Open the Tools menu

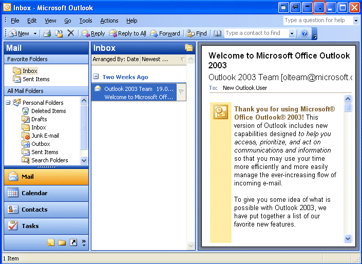pyautogui.click(x=86, y=21)
